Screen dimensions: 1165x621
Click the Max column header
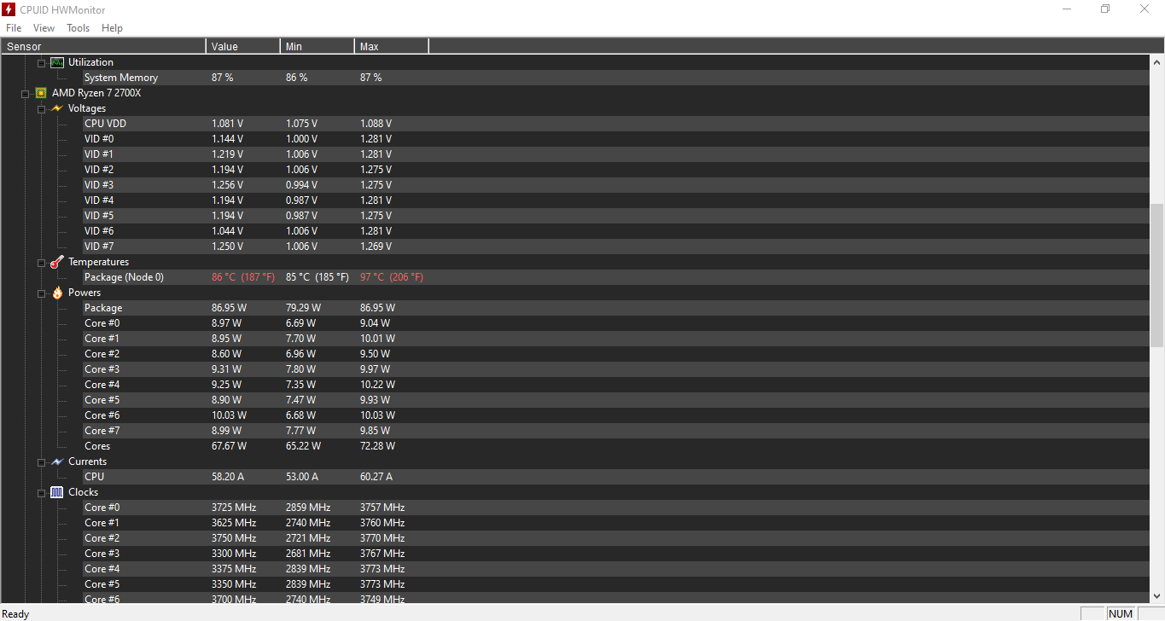[392, 46]
